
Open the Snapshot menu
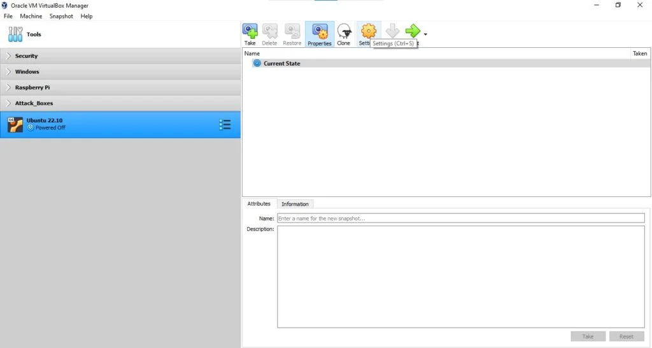coord(61,16)
